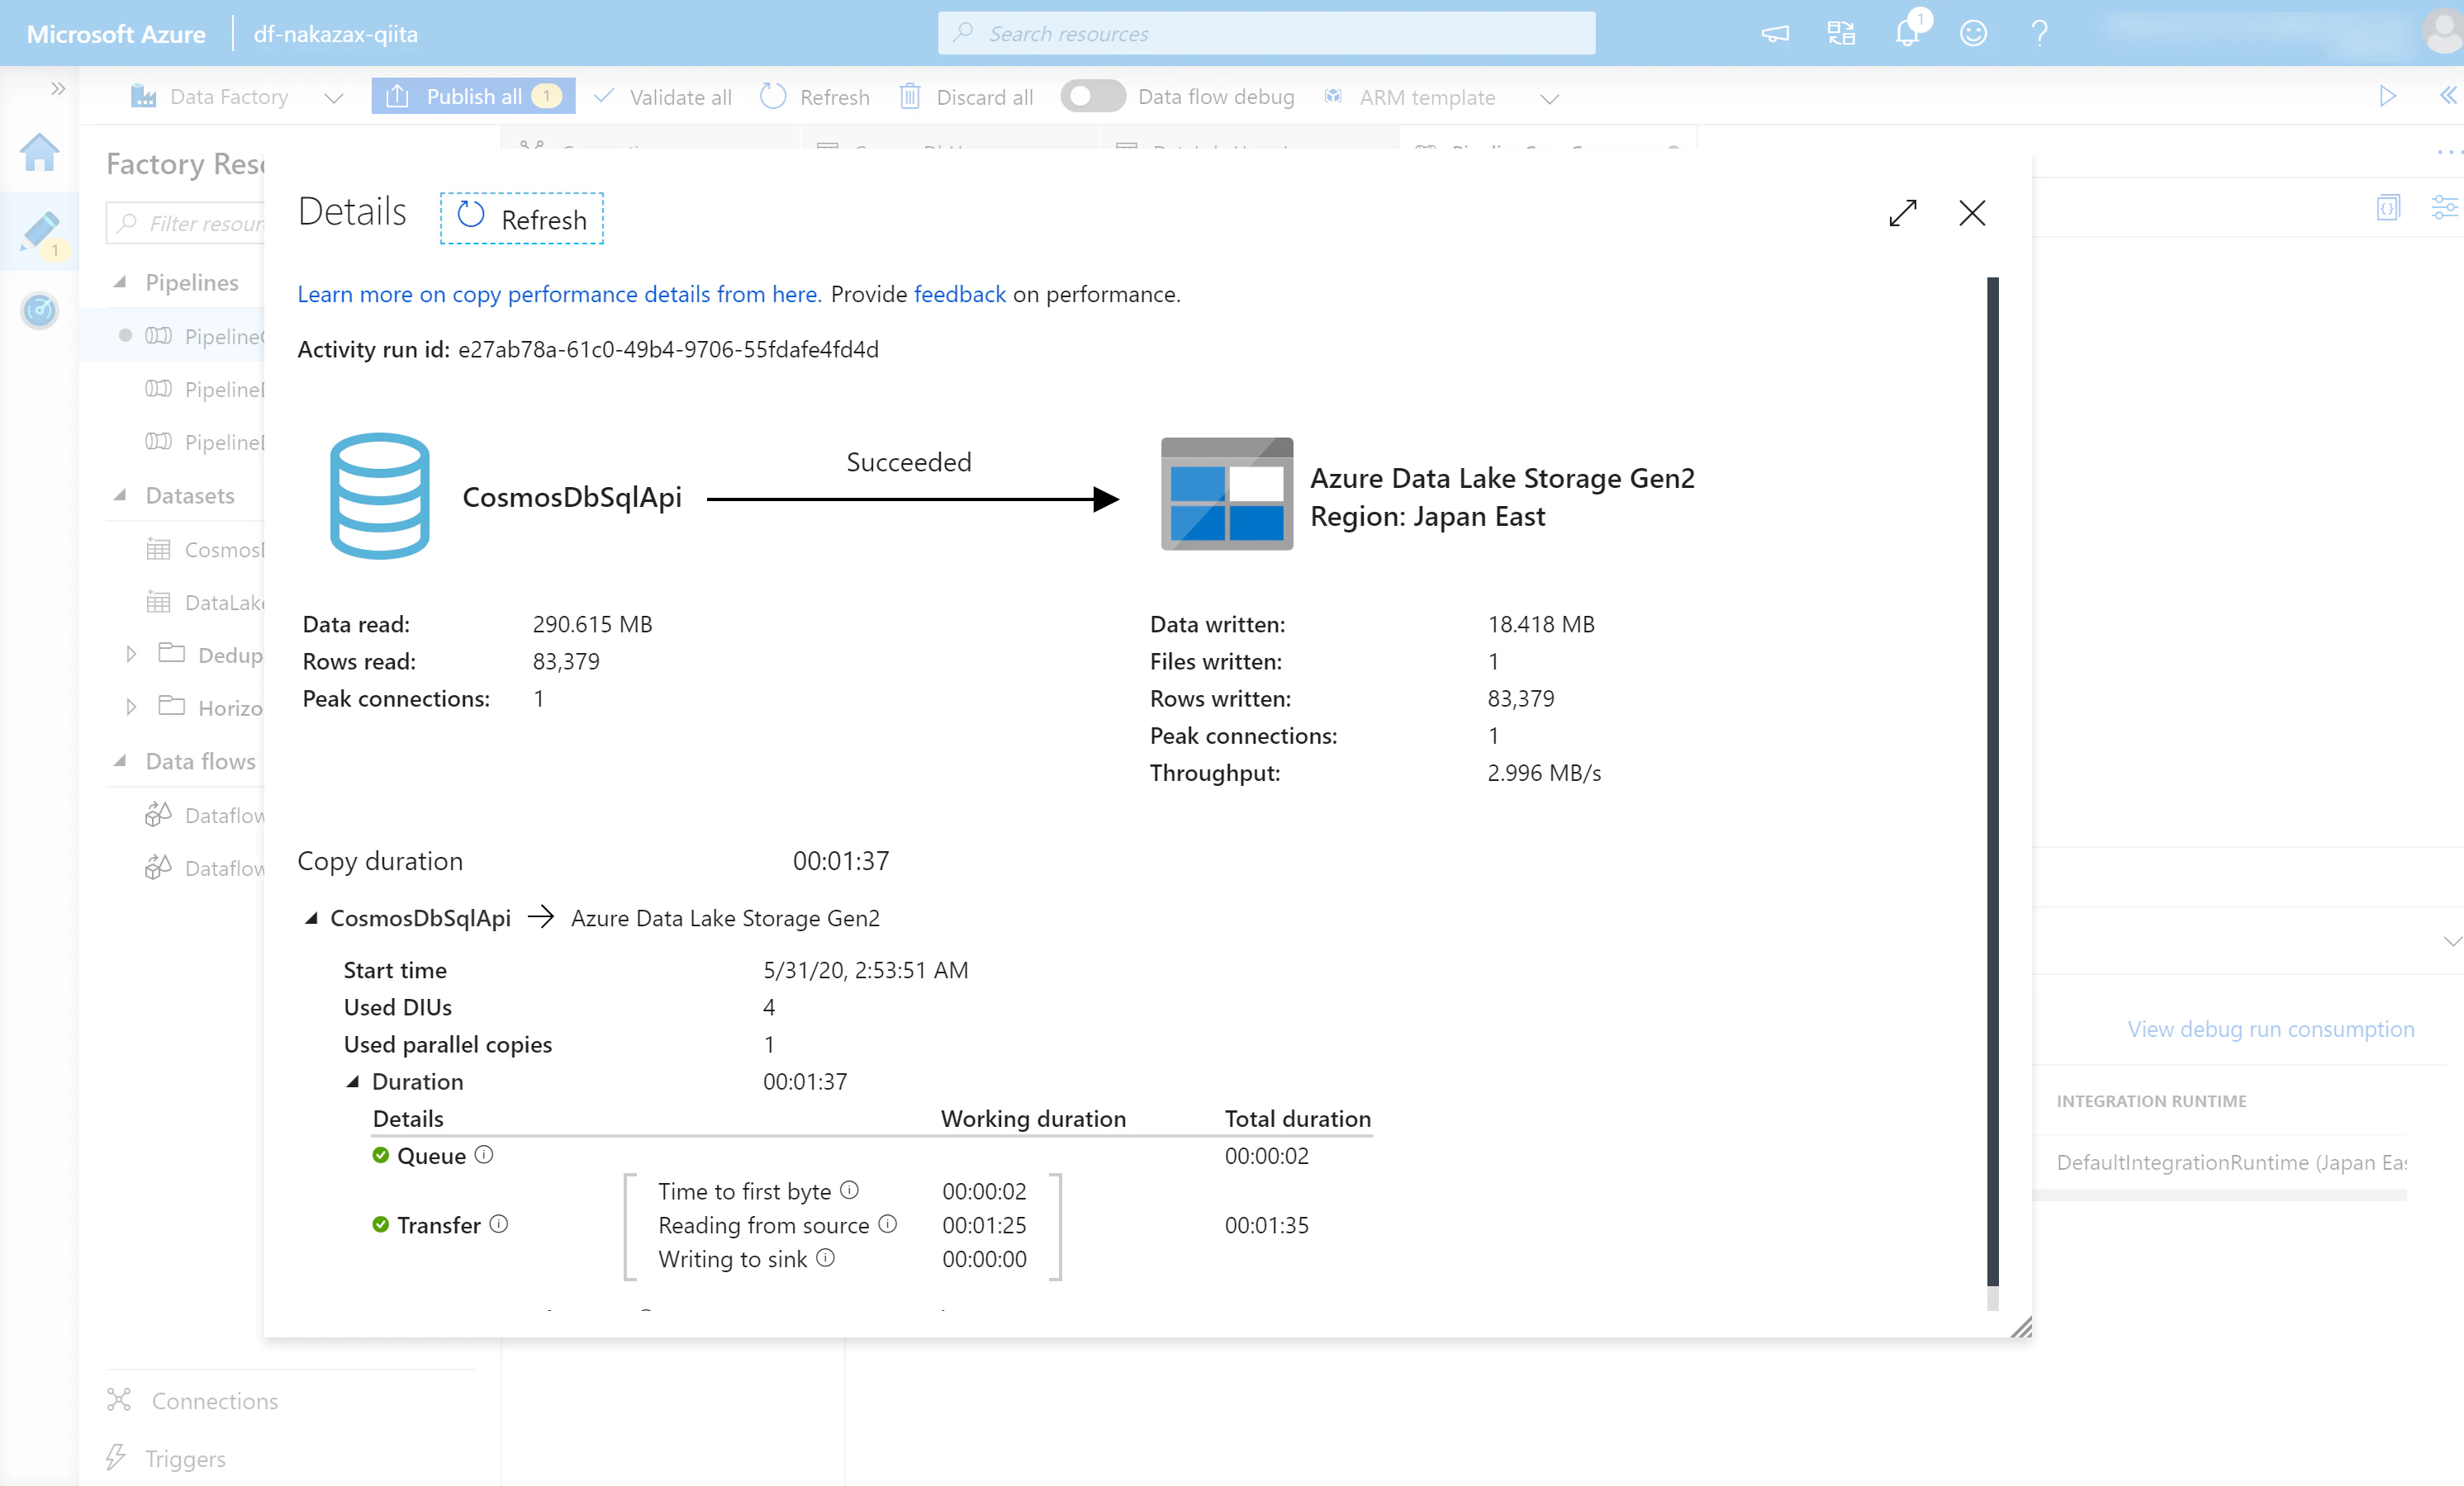Open the properties sliders icon
The image size is (2464, 1486).
coord(2444,207)
